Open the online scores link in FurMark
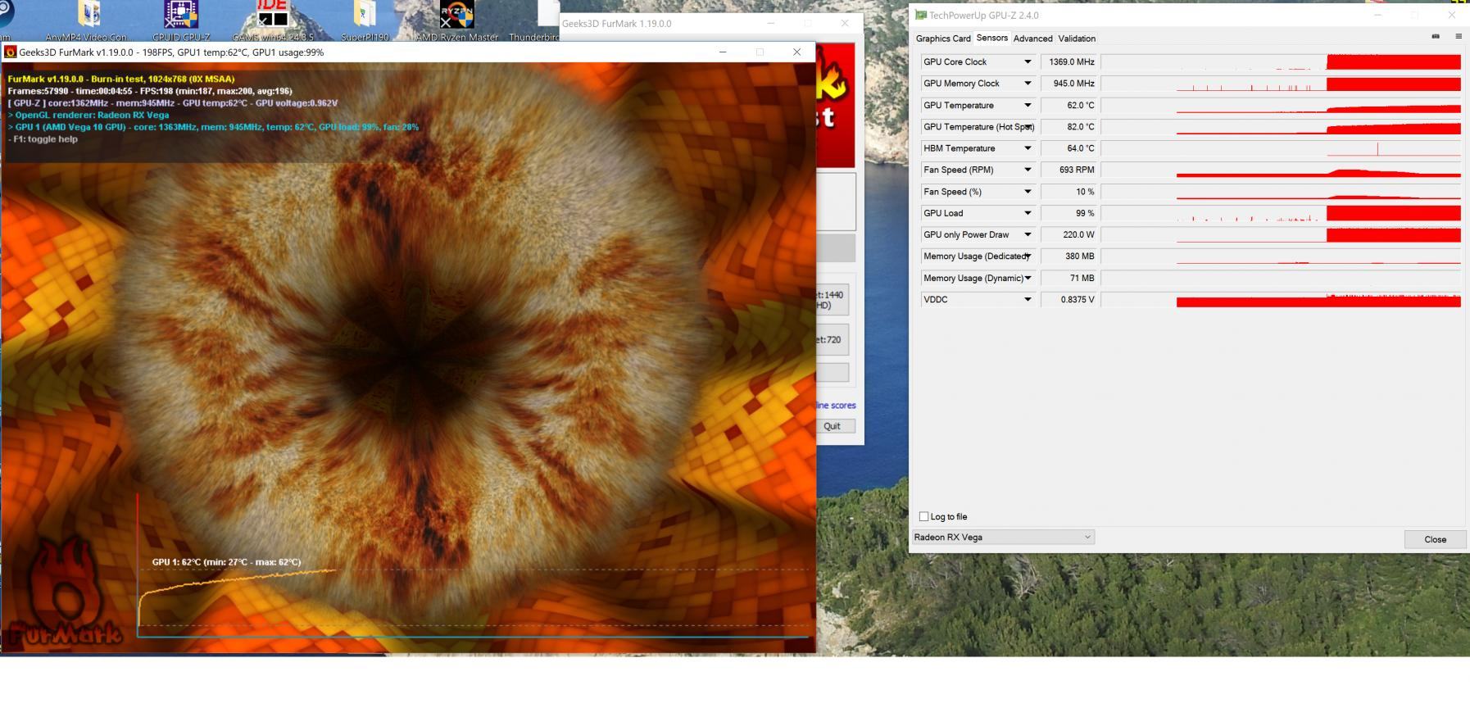The image size is (1470, 708). coord(837,406)
